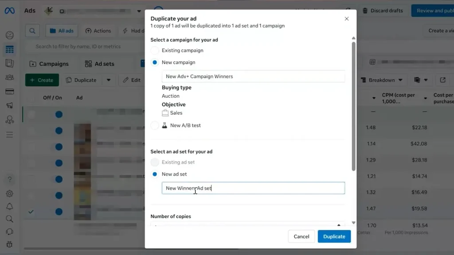The image size is (454, 255).
Task: Open Notifications bell icon
Action: (10, 206)
